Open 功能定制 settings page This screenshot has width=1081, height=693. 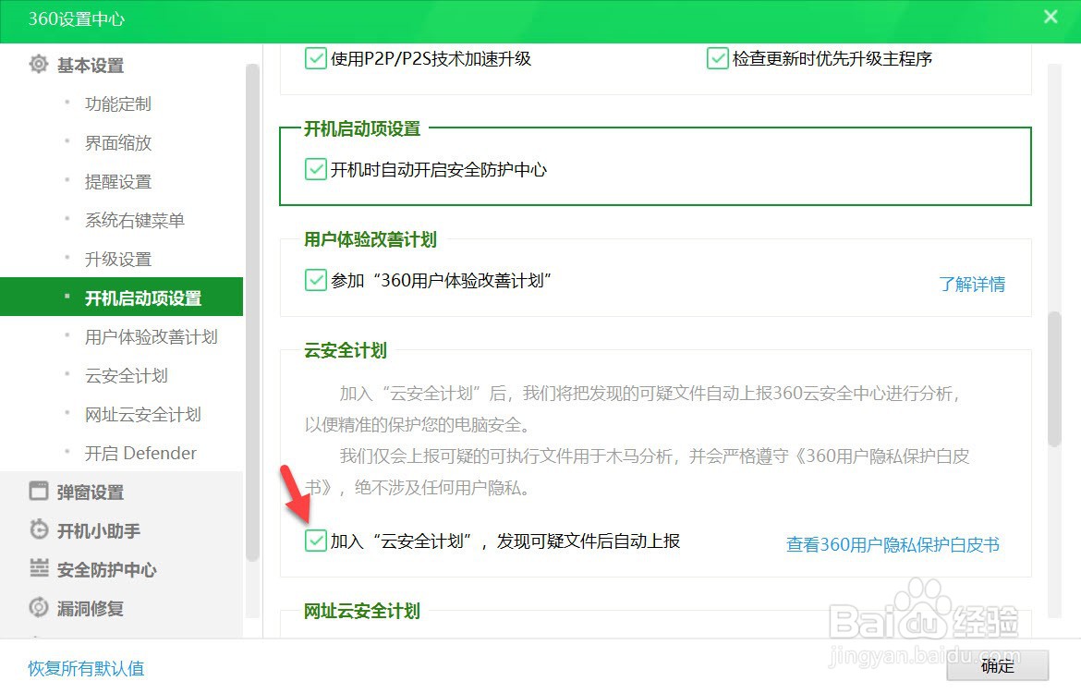(118, 104)
